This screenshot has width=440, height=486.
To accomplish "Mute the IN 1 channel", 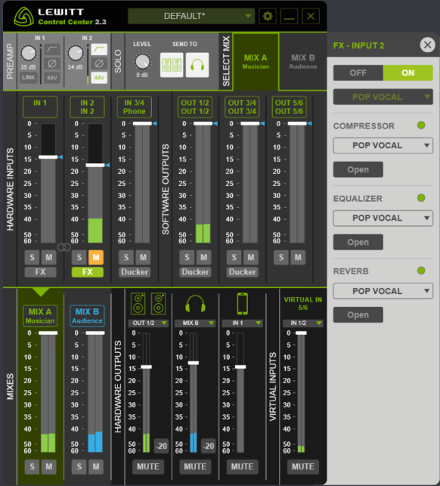I will tap(49, 257).
